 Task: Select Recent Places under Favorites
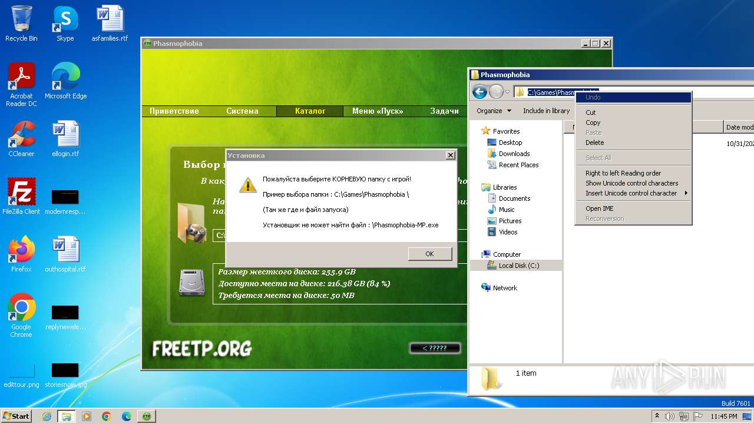point(518,165)
